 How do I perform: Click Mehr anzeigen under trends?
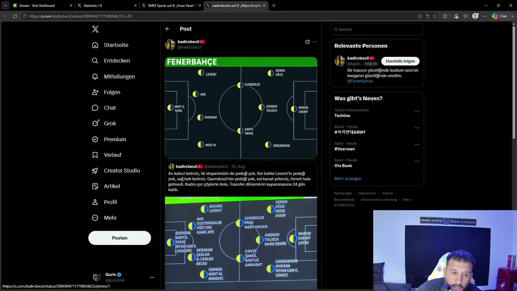pyautogui.click(x=348, y=179)
